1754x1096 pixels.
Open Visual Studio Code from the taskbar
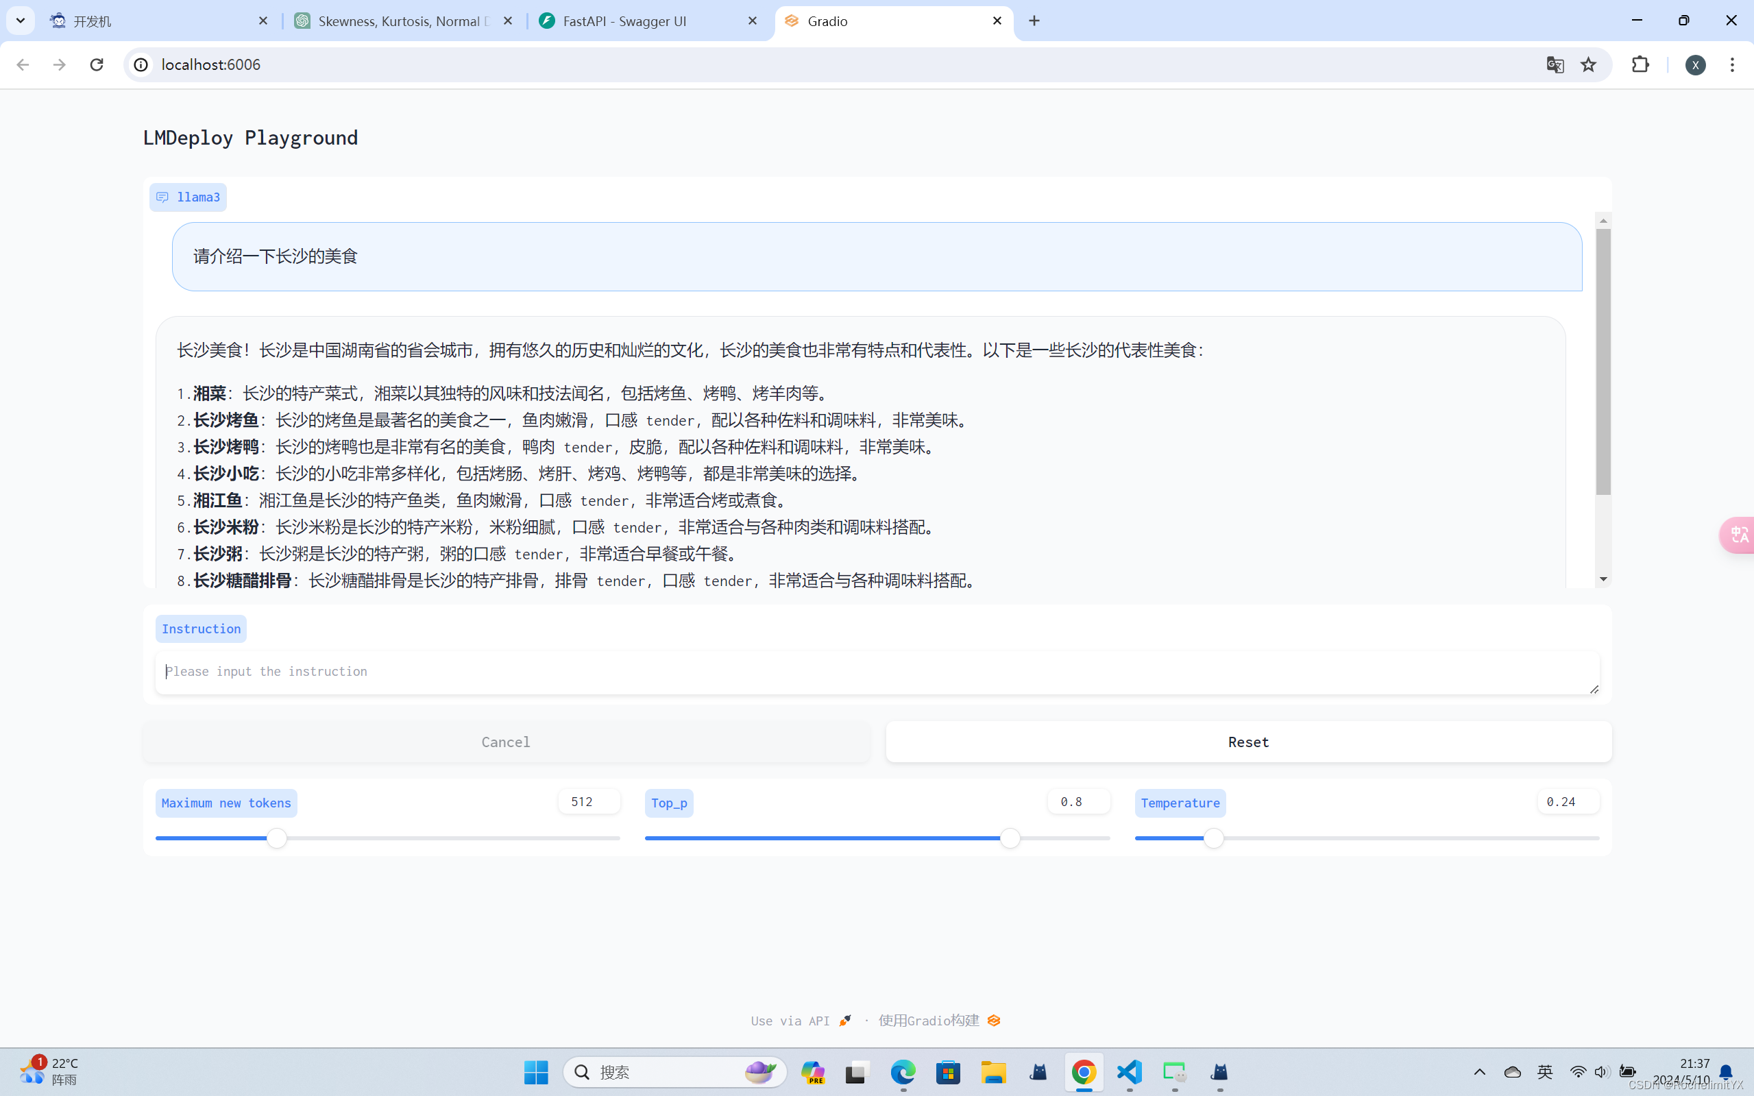coord(1129,1072)
